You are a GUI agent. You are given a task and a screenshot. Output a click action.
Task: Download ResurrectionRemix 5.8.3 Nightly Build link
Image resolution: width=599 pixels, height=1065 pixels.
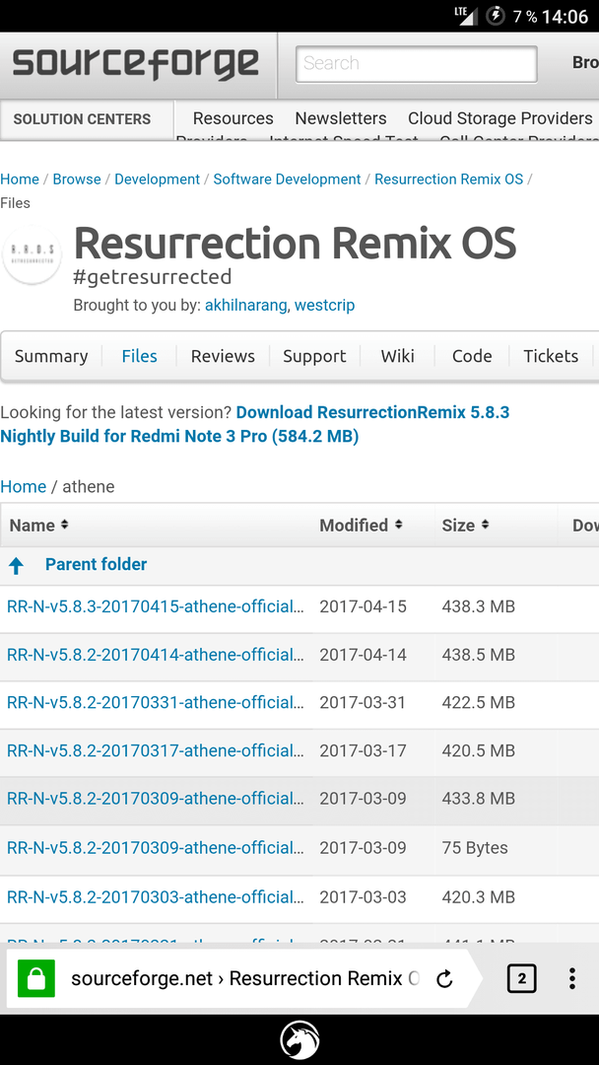tap(255, 424)
